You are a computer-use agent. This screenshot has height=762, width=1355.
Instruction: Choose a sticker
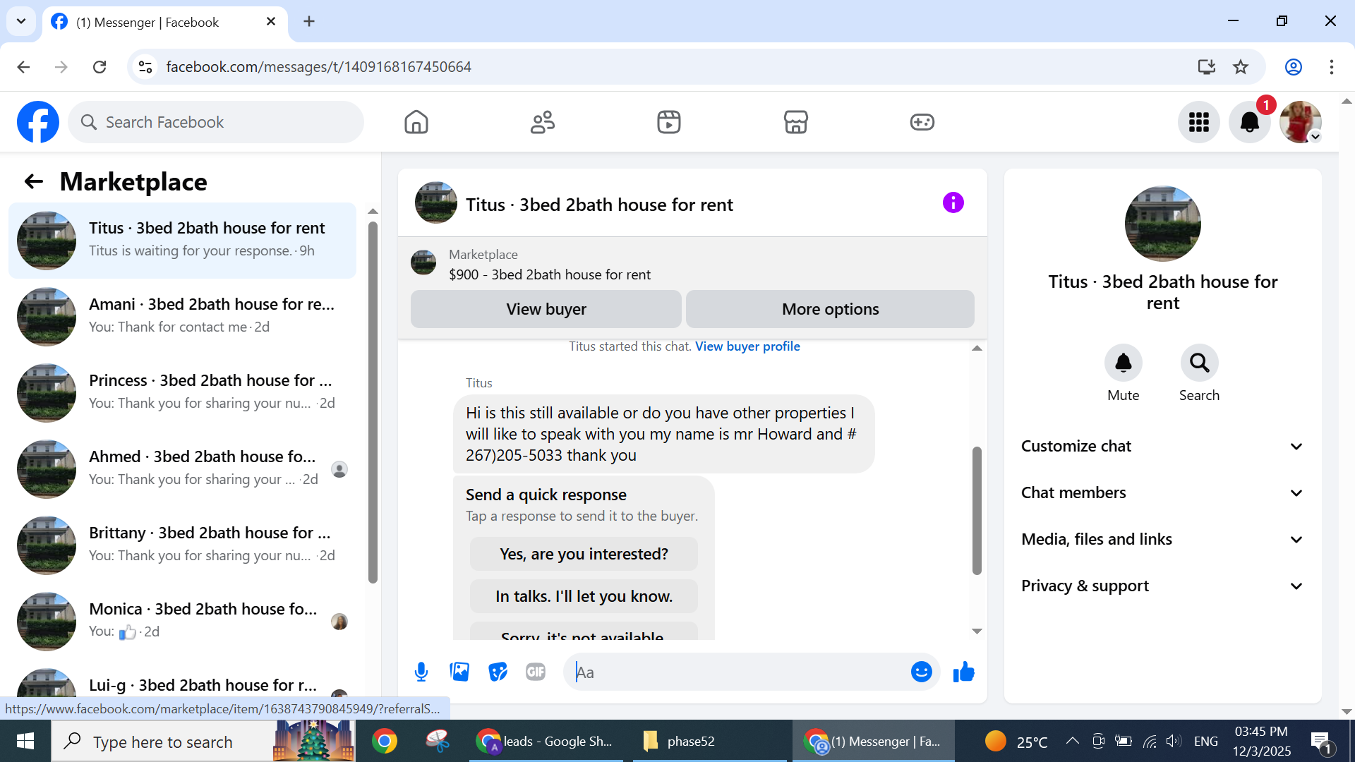click(x=498, y=672)
